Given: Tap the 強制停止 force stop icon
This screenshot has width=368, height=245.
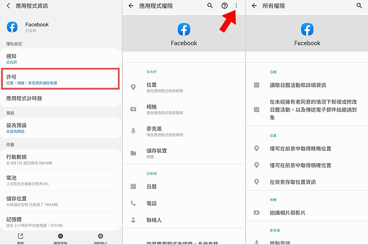Looking at the screenshot, I should 101,236.
